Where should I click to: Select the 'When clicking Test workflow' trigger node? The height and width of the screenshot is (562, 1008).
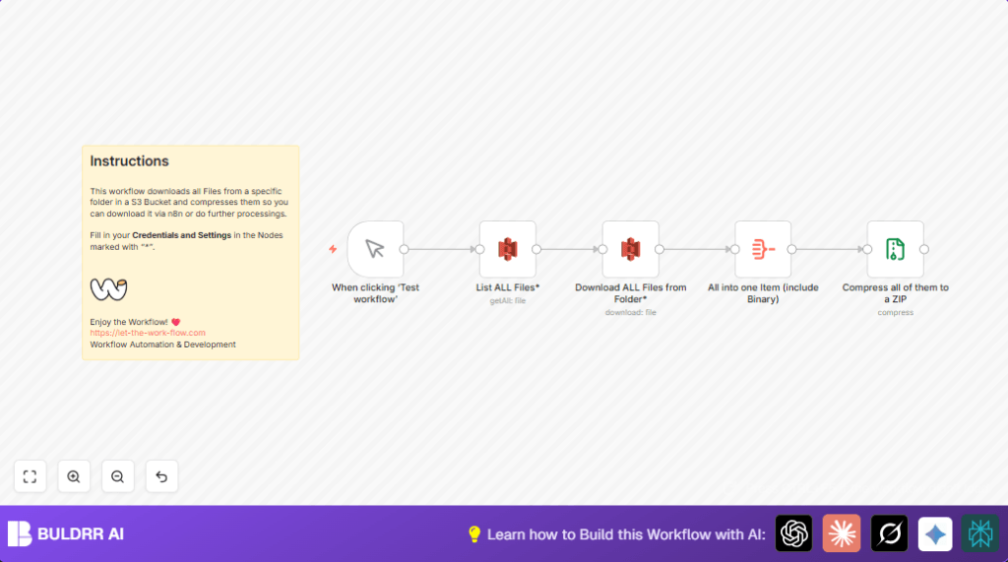tap(375, 249)
